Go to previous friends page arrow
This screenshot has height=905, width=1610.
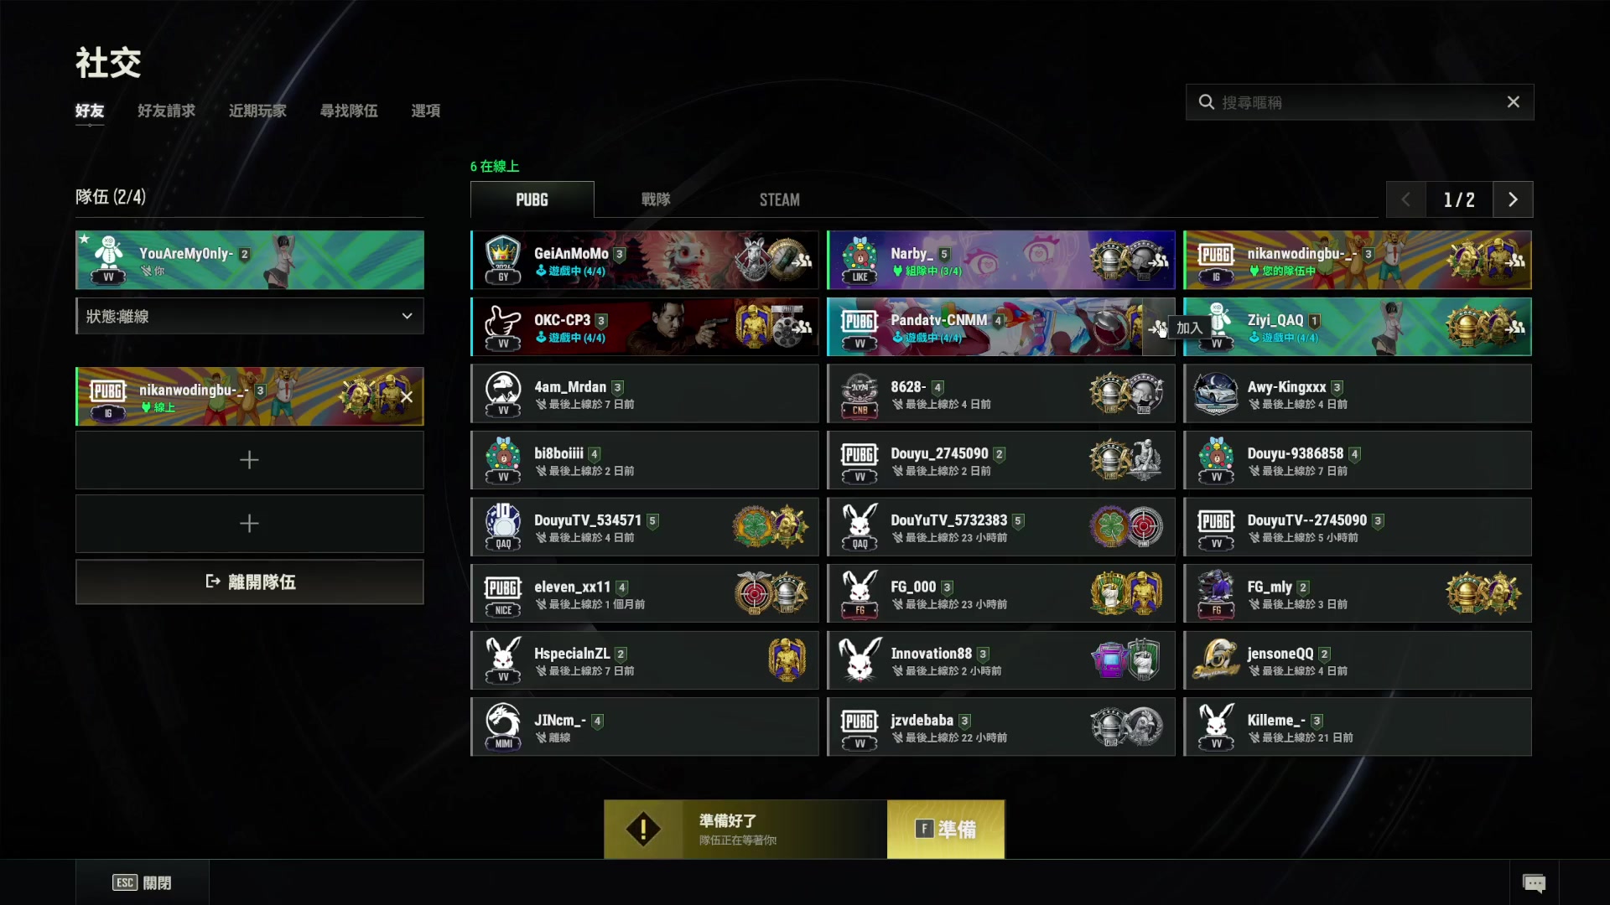[1406, 199]
